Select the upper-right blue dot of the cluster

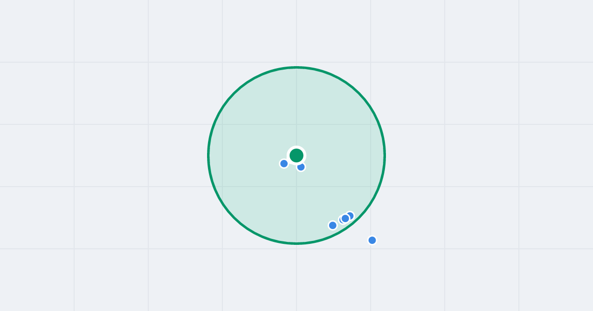pos(350,216)
